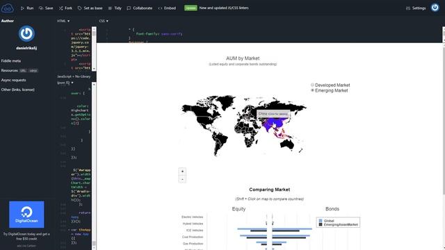Open Settings in the top bar

pyautogui.click(x=416, y=8)
